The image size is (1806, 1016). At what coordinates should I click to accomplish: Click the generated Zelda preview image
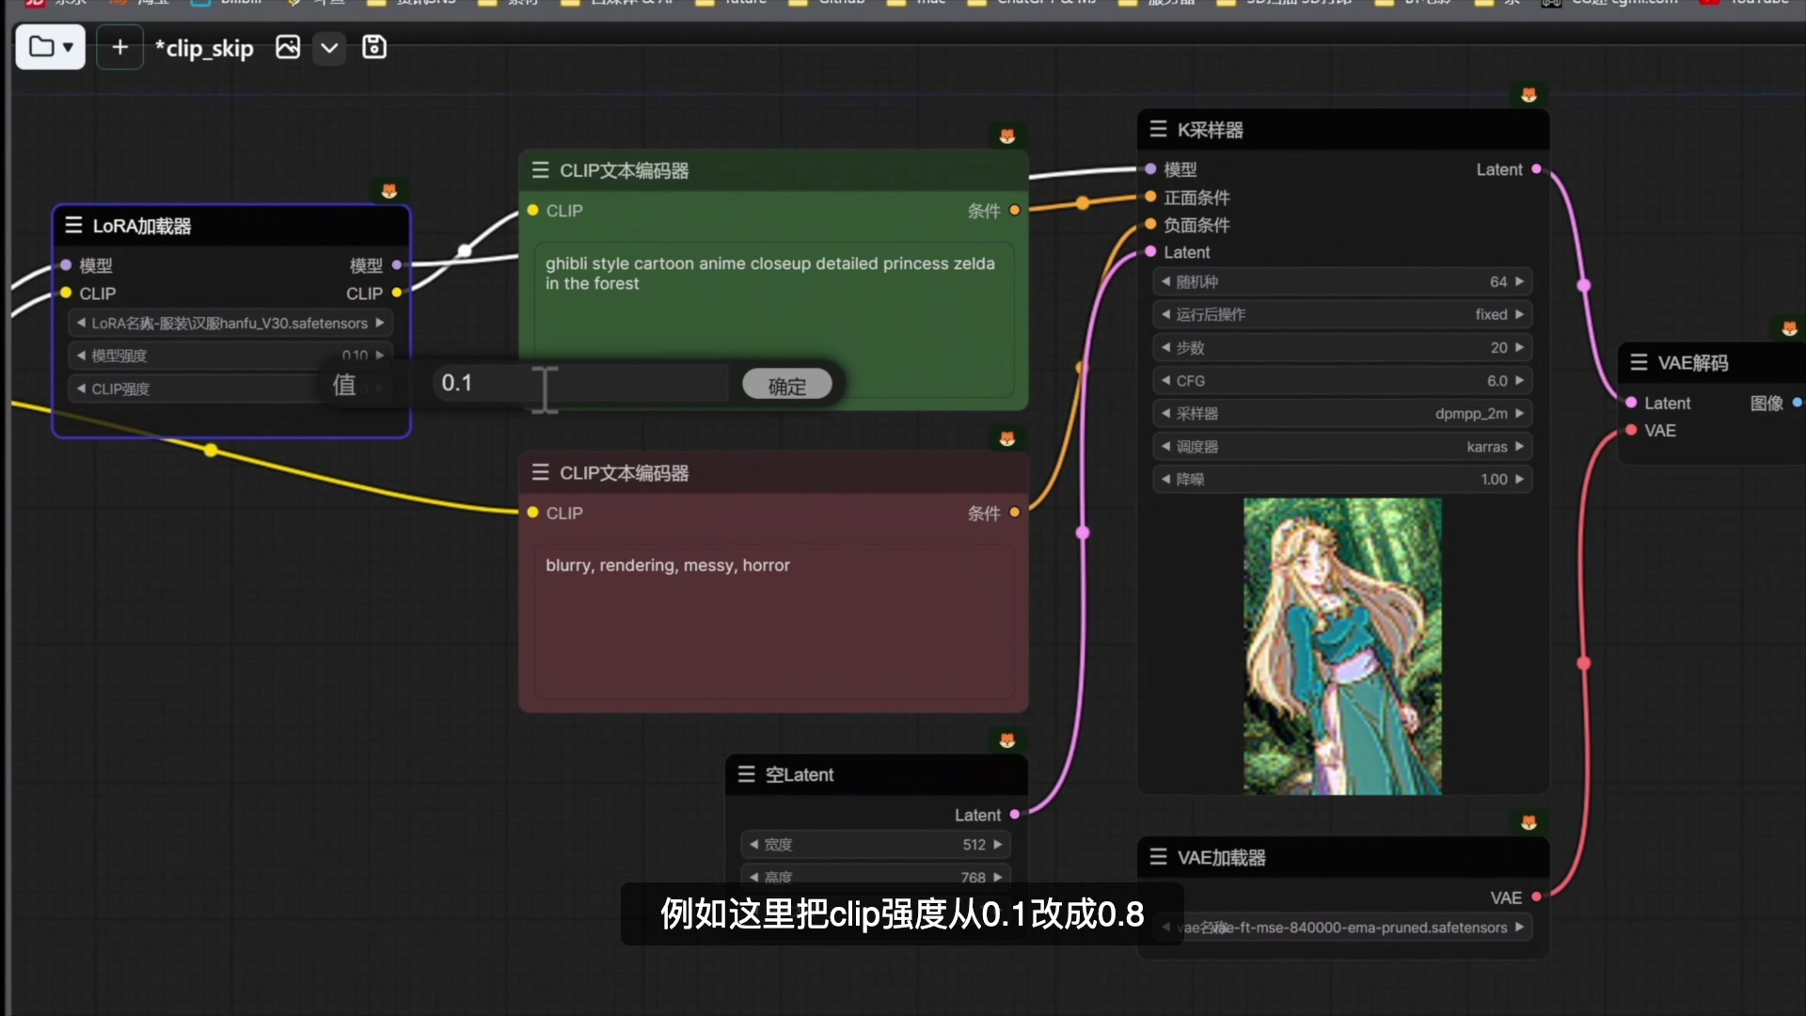click(x=1342, y=646)
